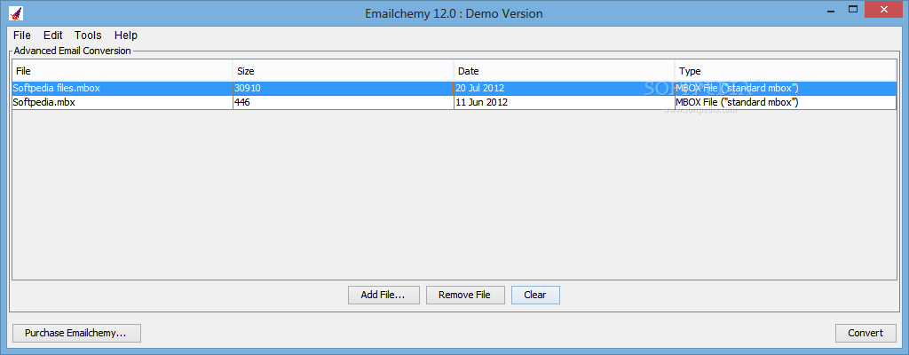Open the File menu
The image size is (909, 355).
click(22, 35)
